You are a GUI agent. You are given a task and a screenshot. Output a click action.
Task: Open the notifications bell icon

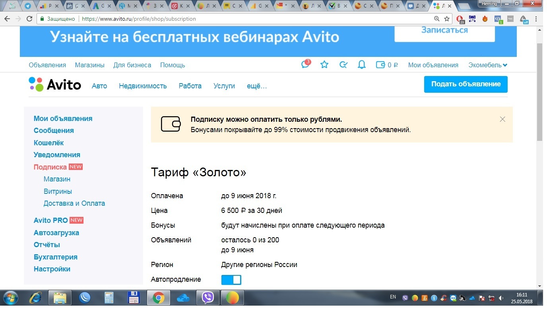point(362,64)
